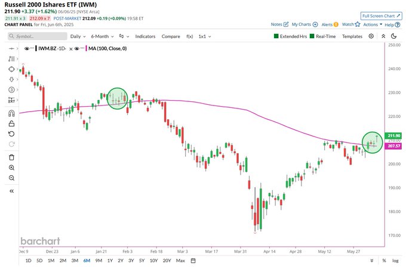Toggle percent scale button
406x267 pixels.
coord(385,260)
